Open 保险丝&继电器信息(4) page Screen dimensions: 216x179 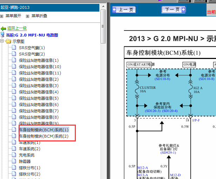pyautogui.click(x=39, y=92)
